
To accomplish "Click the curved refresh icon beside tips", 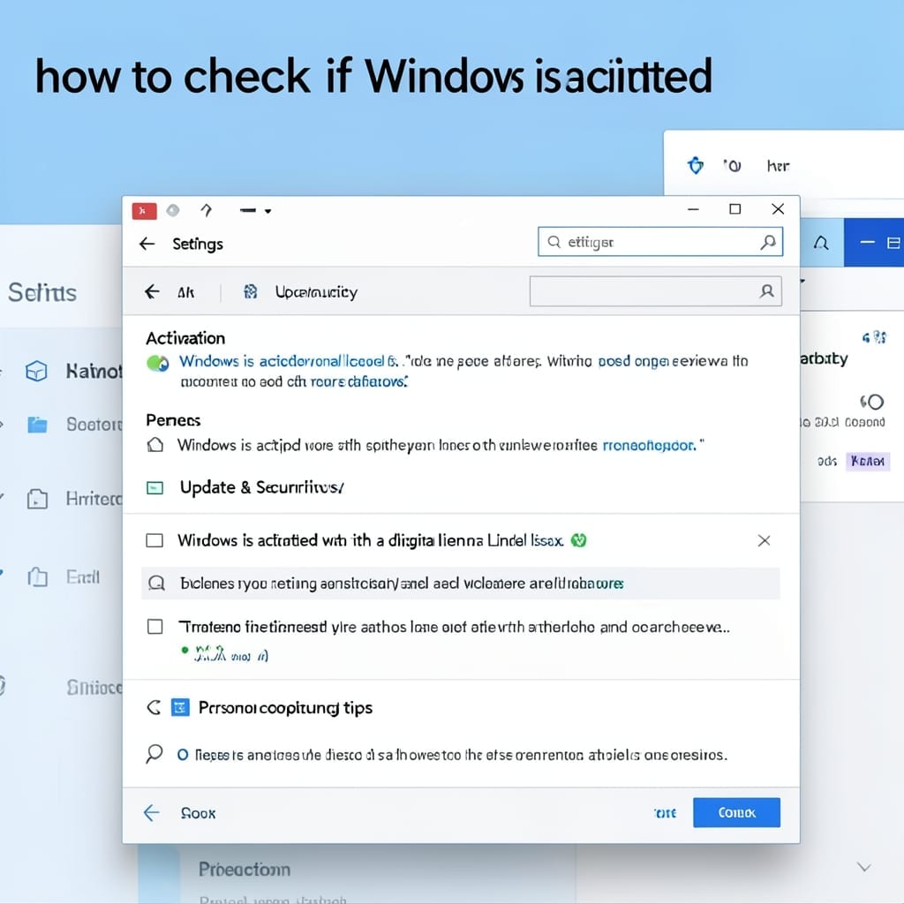I will 154,707.
